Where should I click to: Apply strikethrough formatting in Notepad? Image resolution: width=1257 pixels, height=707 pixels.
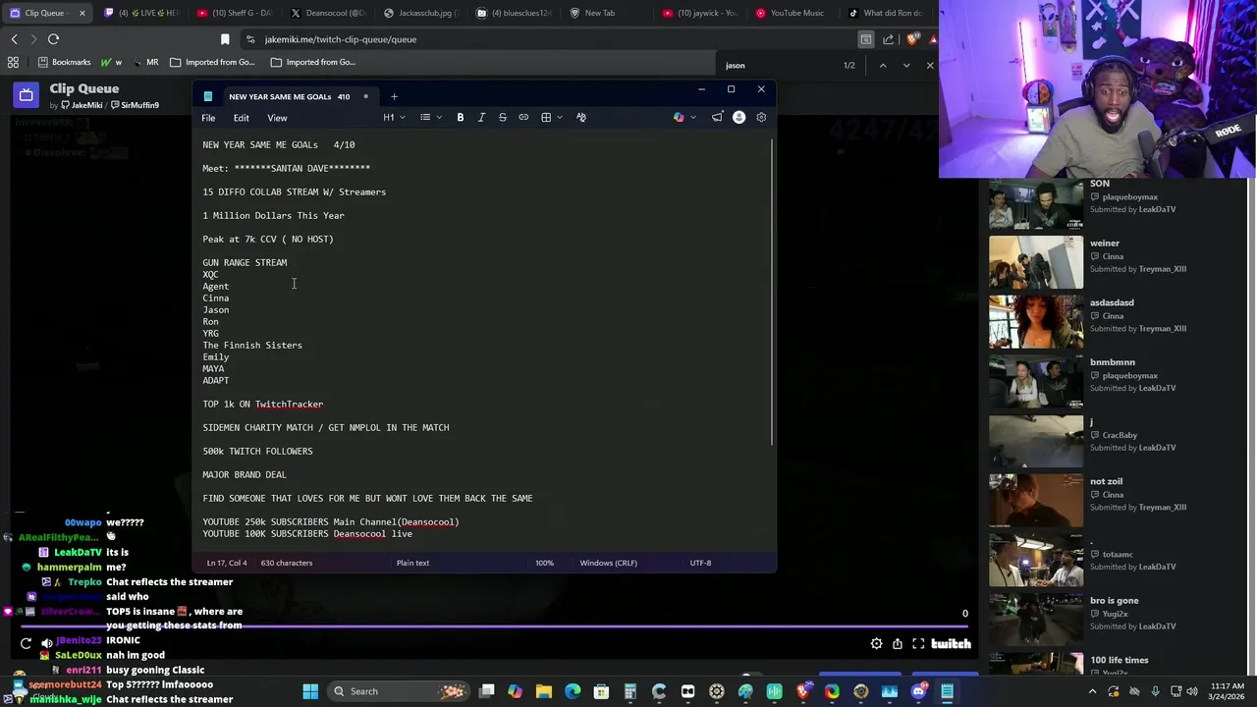pyautogui.click(x=502, y=118)
